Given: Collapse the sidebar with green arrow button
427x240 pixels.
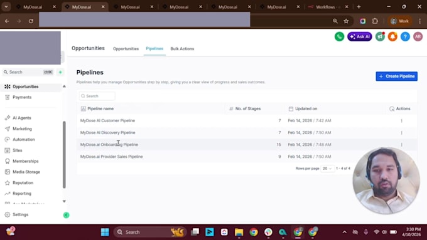Looking at the screenshot, I should 66,216.
